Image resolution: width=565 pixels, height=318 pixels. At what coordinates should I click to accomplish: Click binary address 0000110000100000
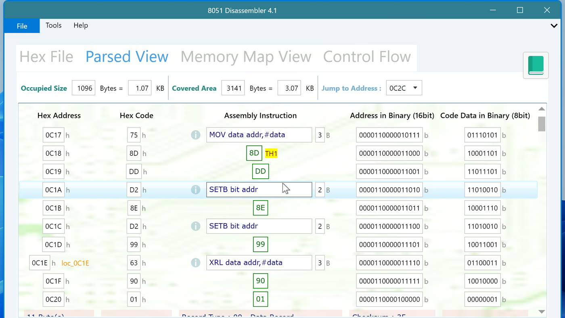(389, 299)
